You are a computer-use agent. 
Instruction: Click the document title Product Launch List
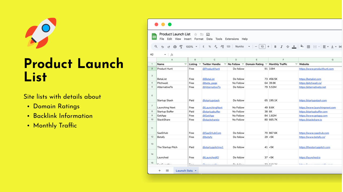point(175,34)
